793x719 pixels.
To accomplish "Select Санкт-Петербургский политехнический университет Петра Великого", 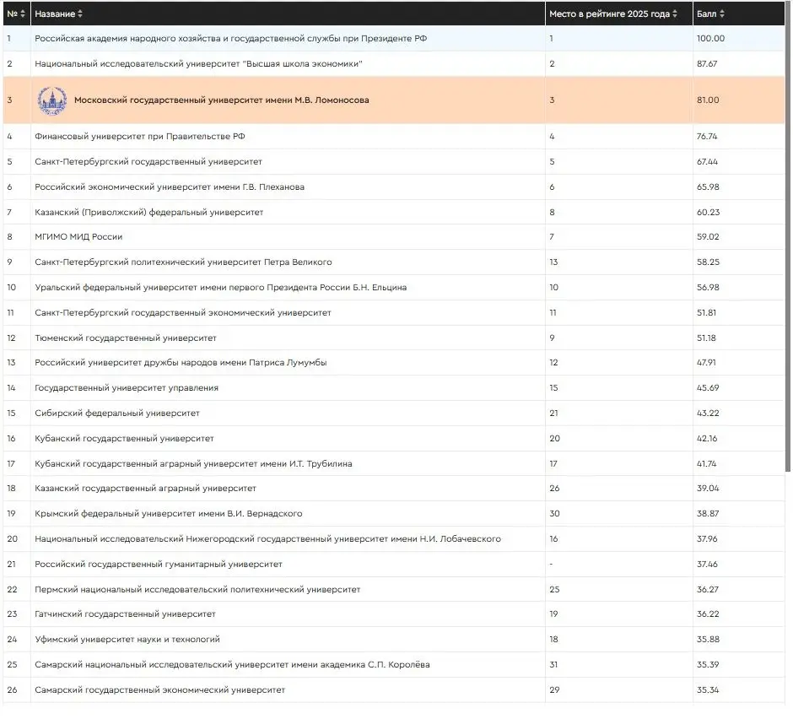I will pyautogui.click(x=183, y=262).
